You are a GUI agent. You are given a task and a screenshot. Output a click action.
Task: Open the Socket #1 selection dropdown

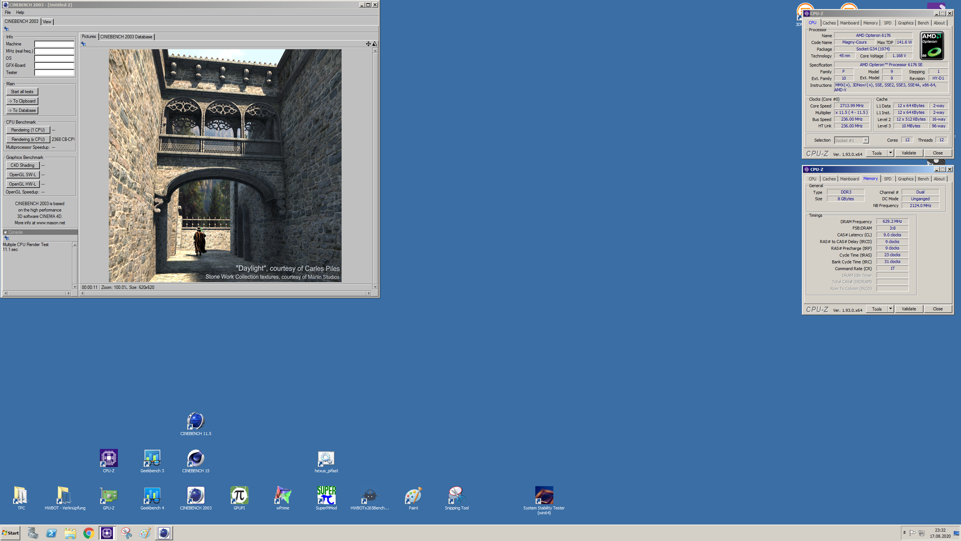click(851, 140)
